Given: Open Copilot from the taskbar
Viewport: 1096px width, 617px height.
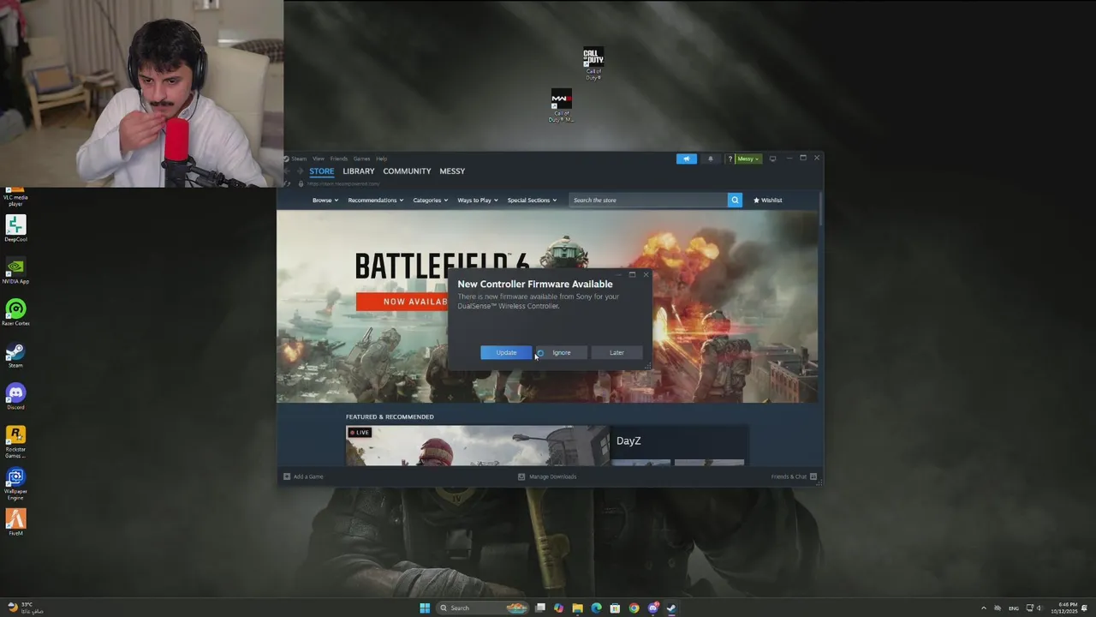Looking at the screenshot, I should pyautogui.click(x=558, y=608).
